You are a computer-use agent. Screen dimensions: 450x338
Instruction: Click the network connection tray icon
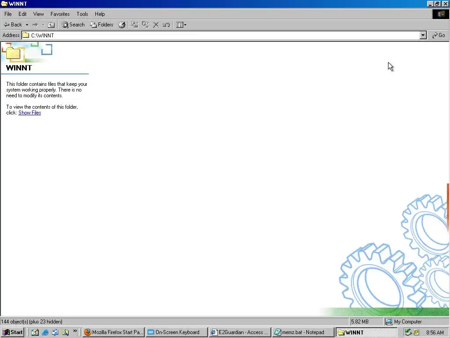408,333
